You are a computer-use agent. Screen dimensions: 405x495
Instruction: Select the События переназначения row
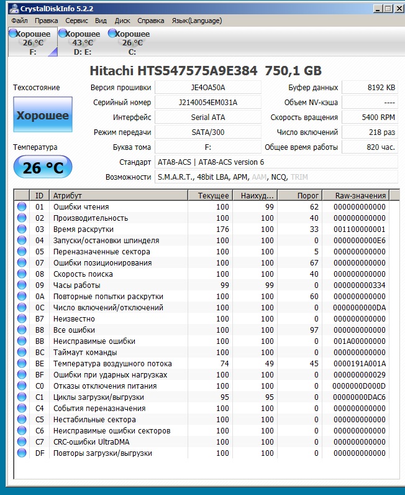point(202,408)
